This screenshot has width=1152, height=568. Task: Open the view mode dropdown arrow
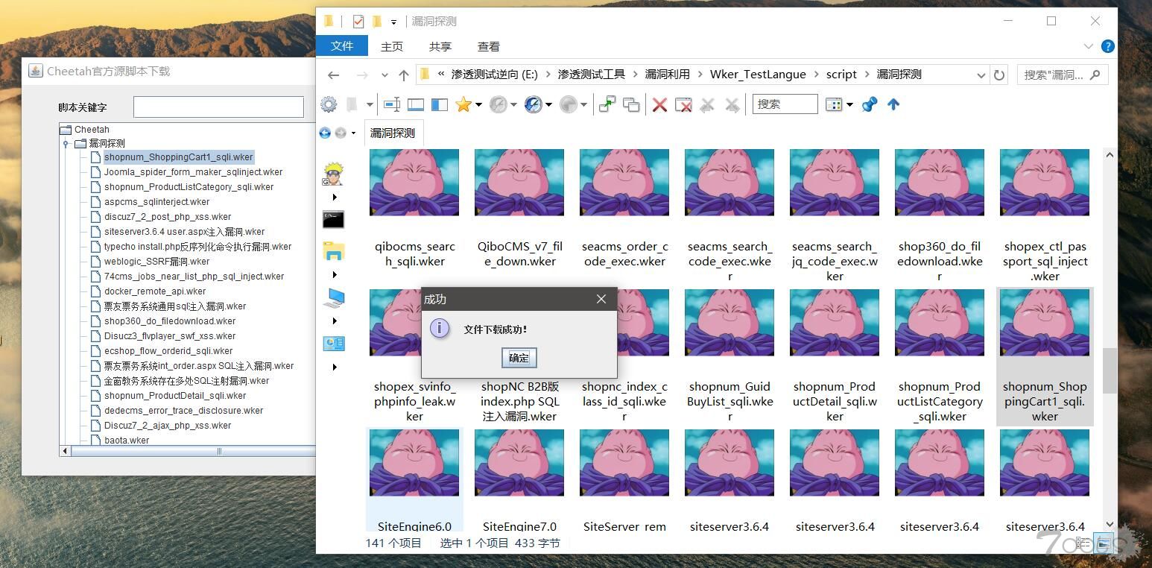click(x=849, y=105)
